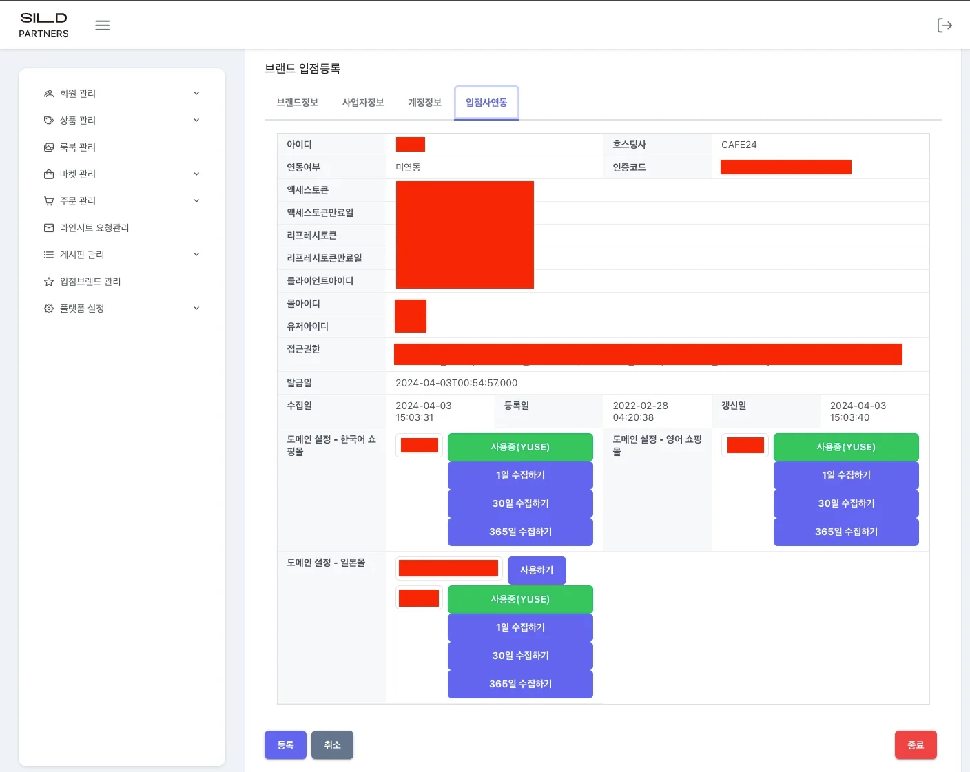Click the 주문 관리 menu label
Screen dimensions: 970x772
tap(78, 201)
